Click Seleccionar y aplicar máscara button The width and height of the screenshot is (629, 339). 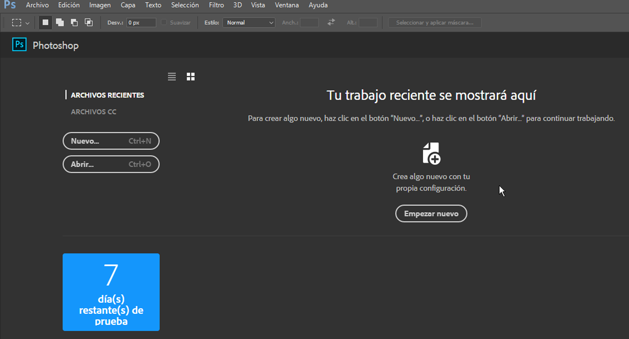coord(435,23)
